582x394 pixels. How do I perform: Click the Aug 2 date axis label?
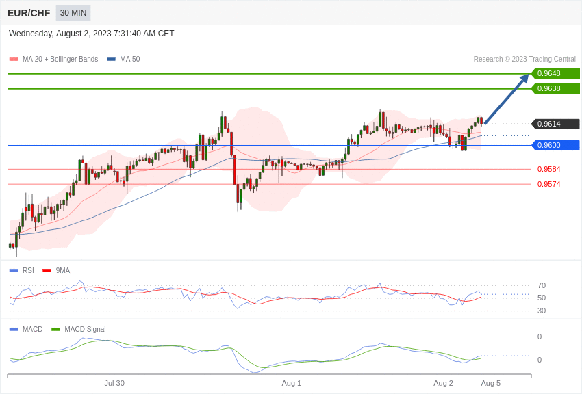(x=443, y=383)
